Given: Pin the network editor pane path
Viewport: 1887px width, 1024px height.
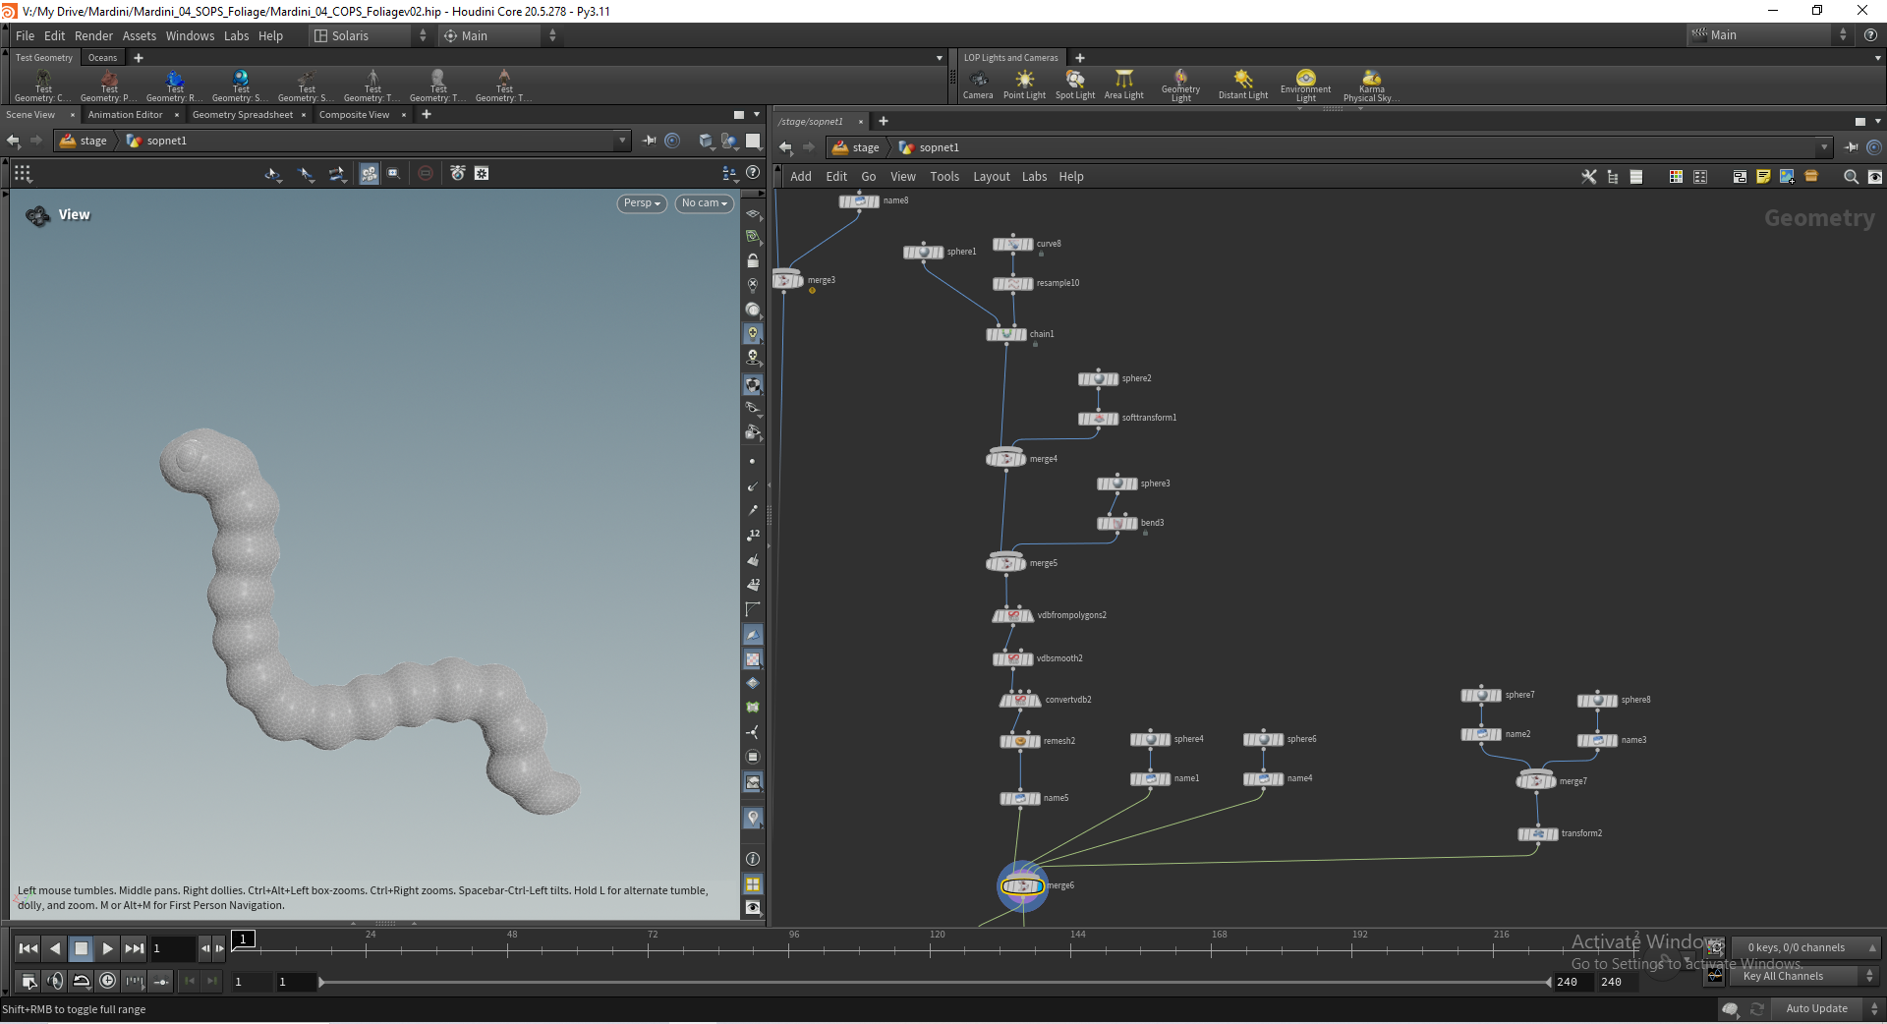Looking at the screenshot, I should coord(1851,147).
